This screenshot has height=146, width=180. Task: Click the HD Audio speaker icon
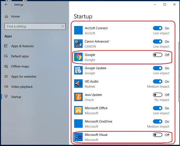click(x=78, y=83)
